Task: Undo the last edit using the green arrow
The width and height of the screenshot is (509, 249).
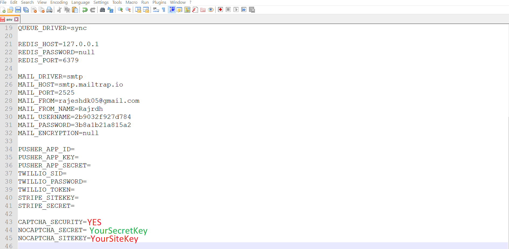Action: (85, 10)
